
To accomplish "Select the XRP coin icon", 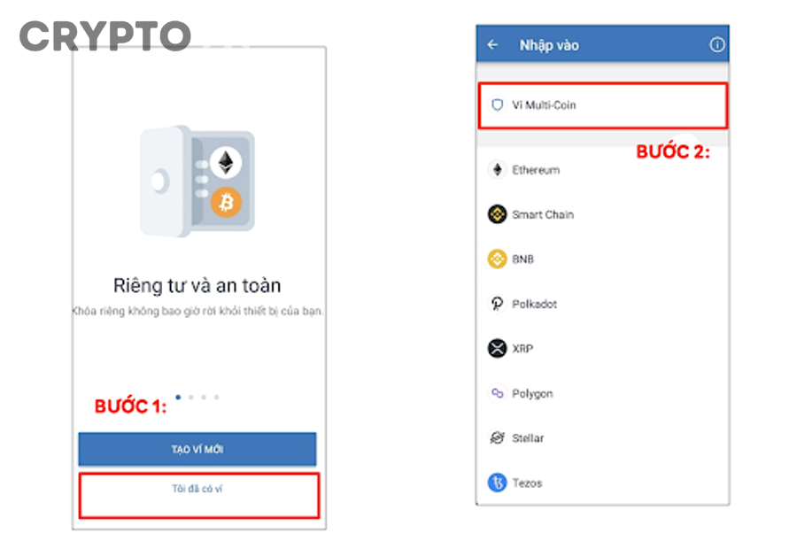I will click(x=498, y=348).
